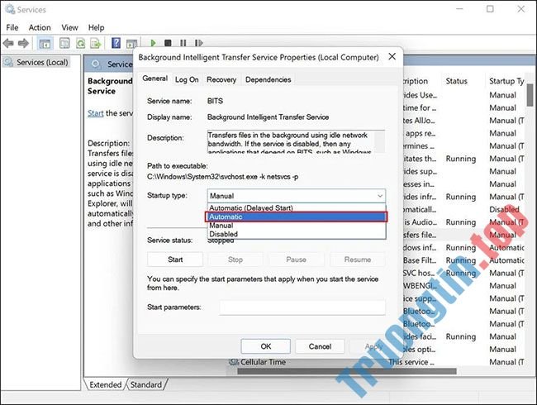
Task: Switch to the Recovery tab
Action: 221,79
